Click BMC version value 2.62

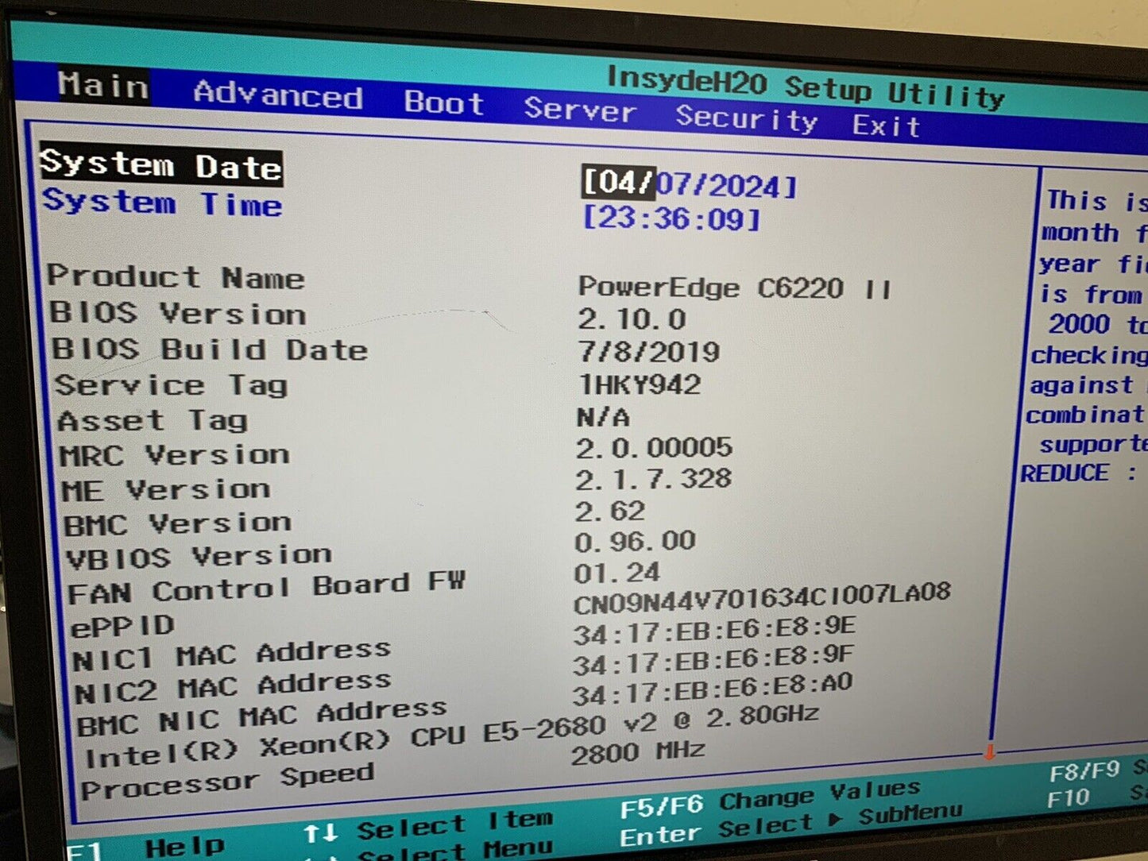[610, 511]
